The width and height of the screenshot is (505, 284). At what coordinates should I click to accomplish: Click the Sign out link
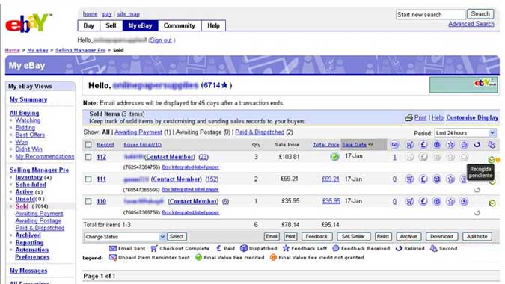[x=161, y=40]
